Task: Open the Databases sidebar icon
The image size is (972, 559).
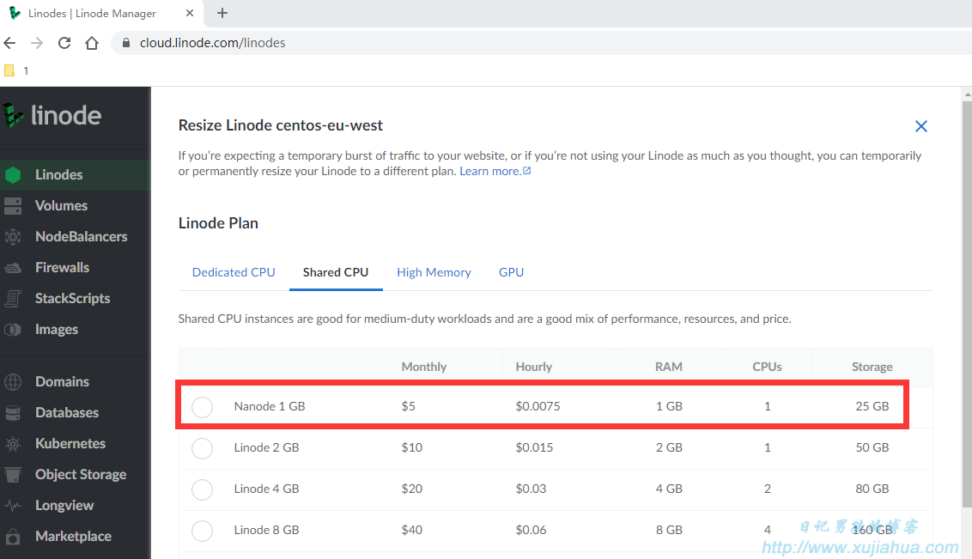Action: (12, 413)
